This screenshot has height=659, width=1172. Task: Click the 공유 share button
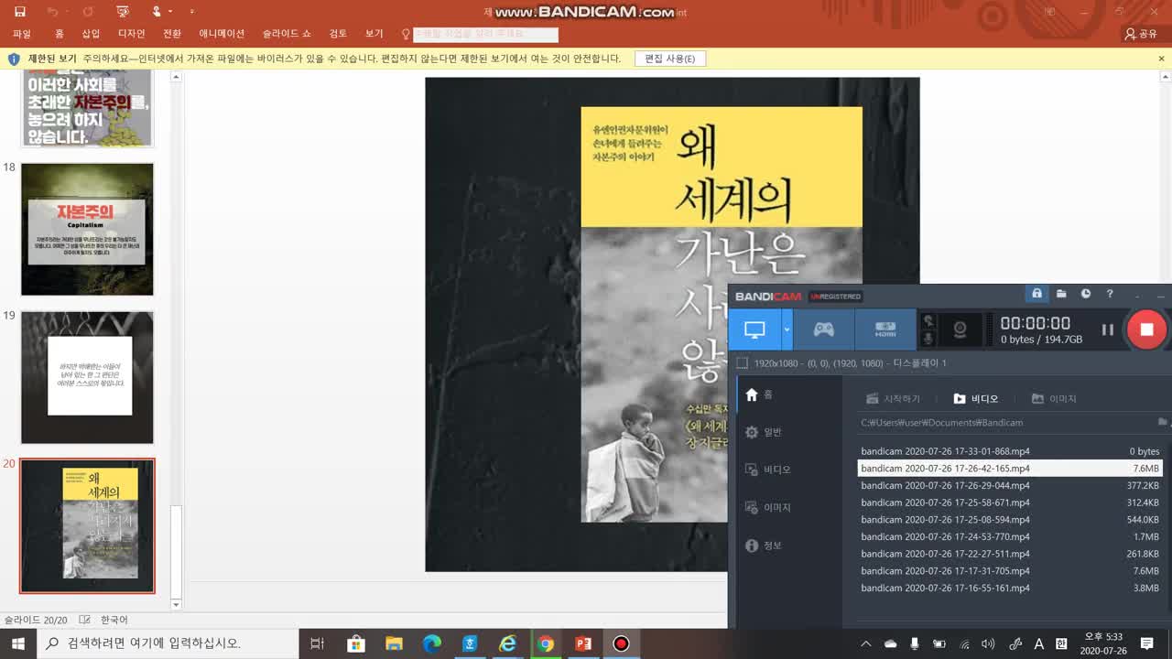click(1141, 34)
